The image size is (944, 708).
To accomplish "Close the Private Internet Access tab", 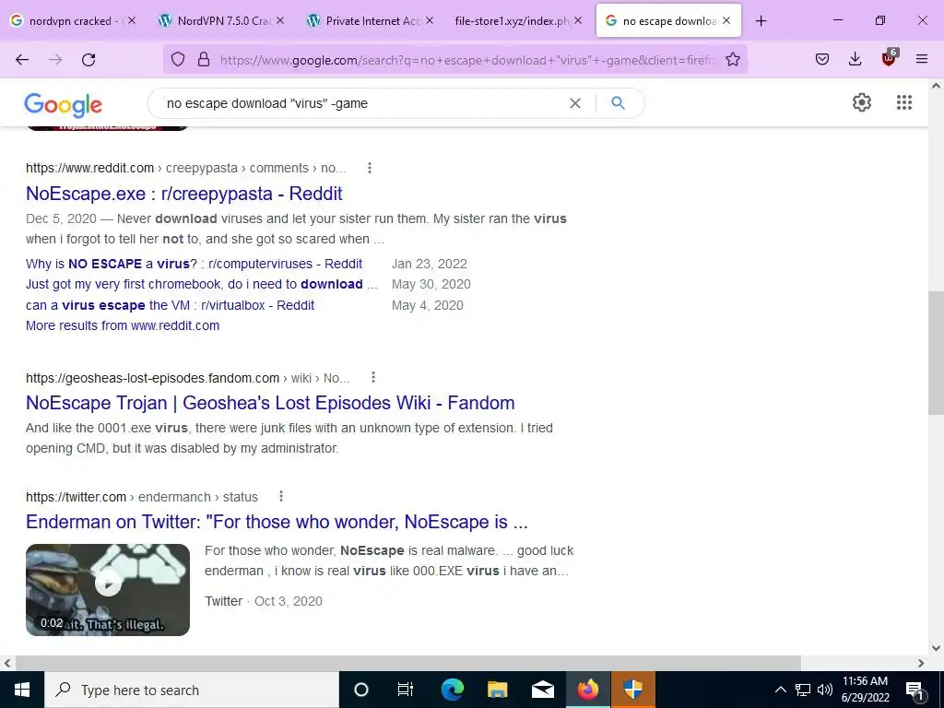I will click(430, 20).
